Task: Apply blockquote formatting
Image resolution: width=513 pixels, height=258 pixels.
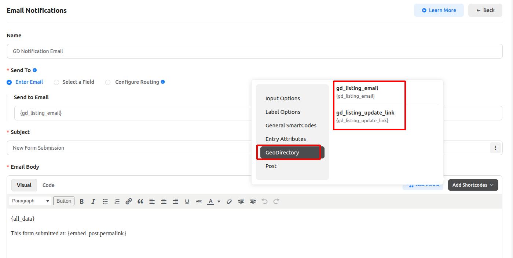Action: pyautogui.click(x=140, y=201)
